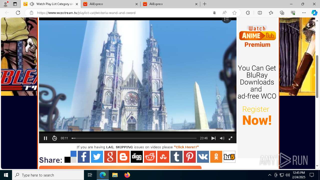The height and width of the screenshot is (180, 320).
Task: Open the video playlist menu icon
Action: coord(226,19)
